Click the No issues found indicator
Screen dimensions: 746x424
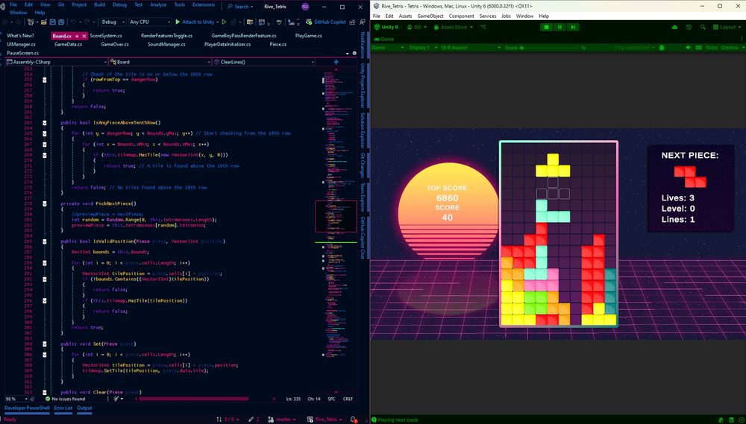[x=64, y=399]
